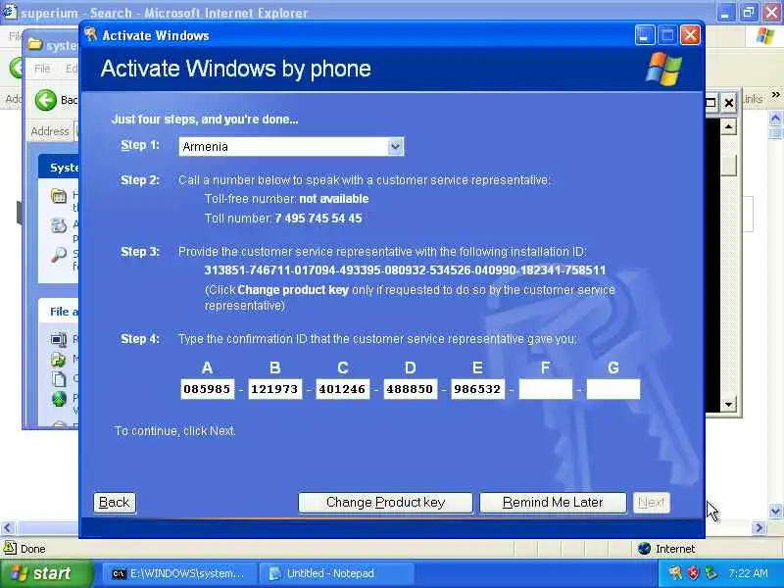Image resolution: width=784 pixels, height=588 pixels.
Task: Click empty confirmation ID field G
Action: 613,389
